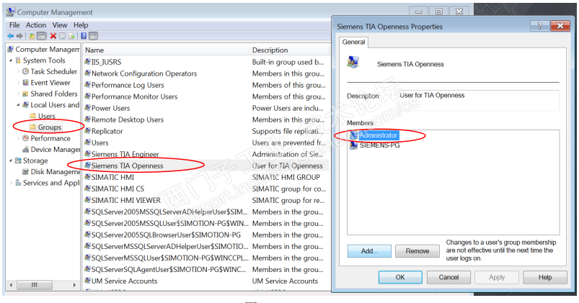Click the Forward arrow toolbar icon
The width and height of the screenshot is (579, 303).
[x=19, y=36]
